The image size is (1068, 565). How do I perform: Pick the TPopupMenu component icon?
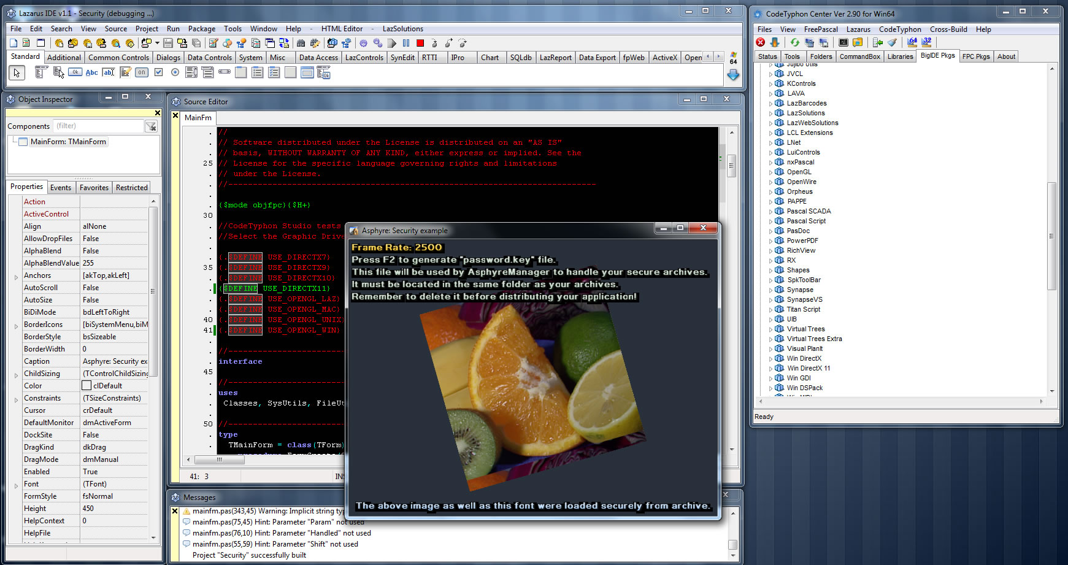pyautogui.click(x=58, y=72)
